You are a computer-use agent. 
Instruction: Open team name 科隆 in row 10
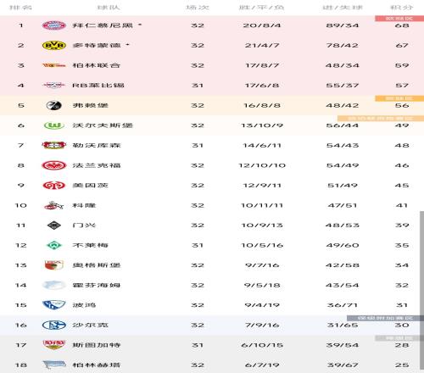point(84,205)
